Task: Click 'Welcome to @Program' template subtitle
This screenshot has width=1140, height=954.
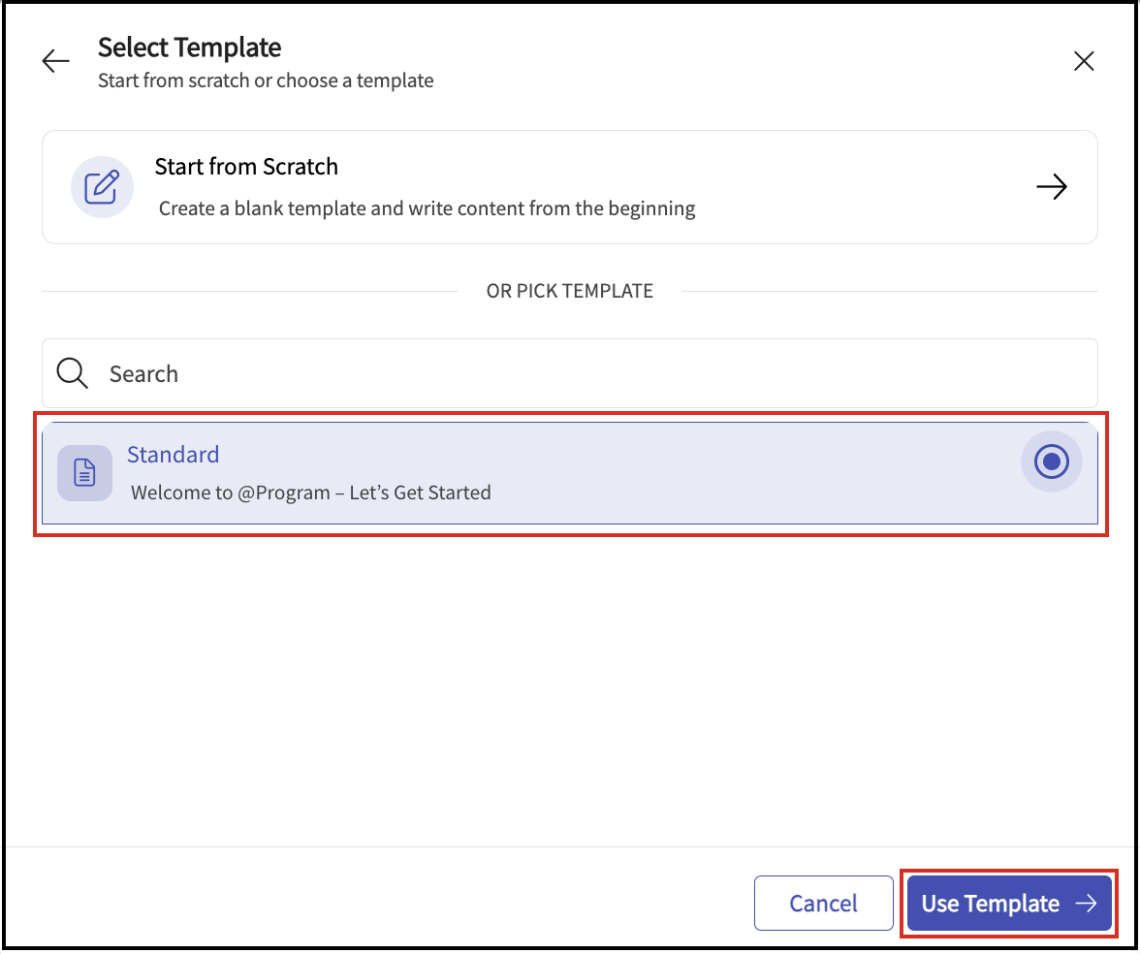Action: (310, 493)
